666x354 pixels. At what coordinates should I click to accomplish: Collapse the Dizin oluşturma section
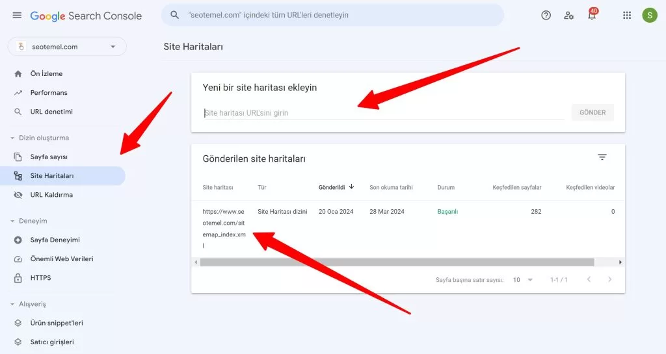point(40,138)
